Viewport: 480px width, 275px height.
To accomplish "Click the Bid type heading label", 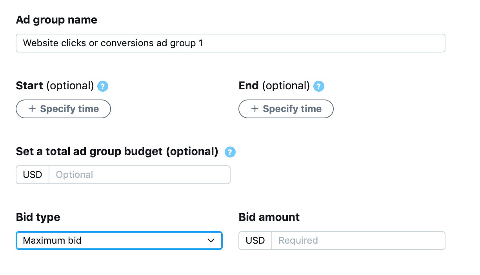I will click(38, 217).
